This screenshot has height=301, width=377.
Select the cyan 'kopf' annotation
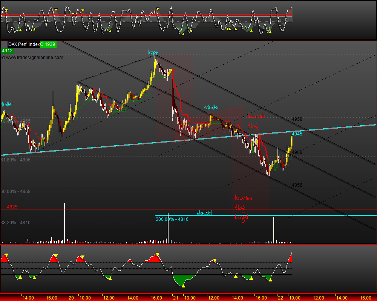point(153,52)
